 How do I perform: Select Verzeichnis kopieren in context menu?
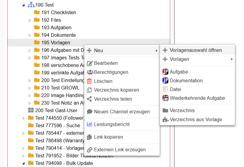click(116, 90)
